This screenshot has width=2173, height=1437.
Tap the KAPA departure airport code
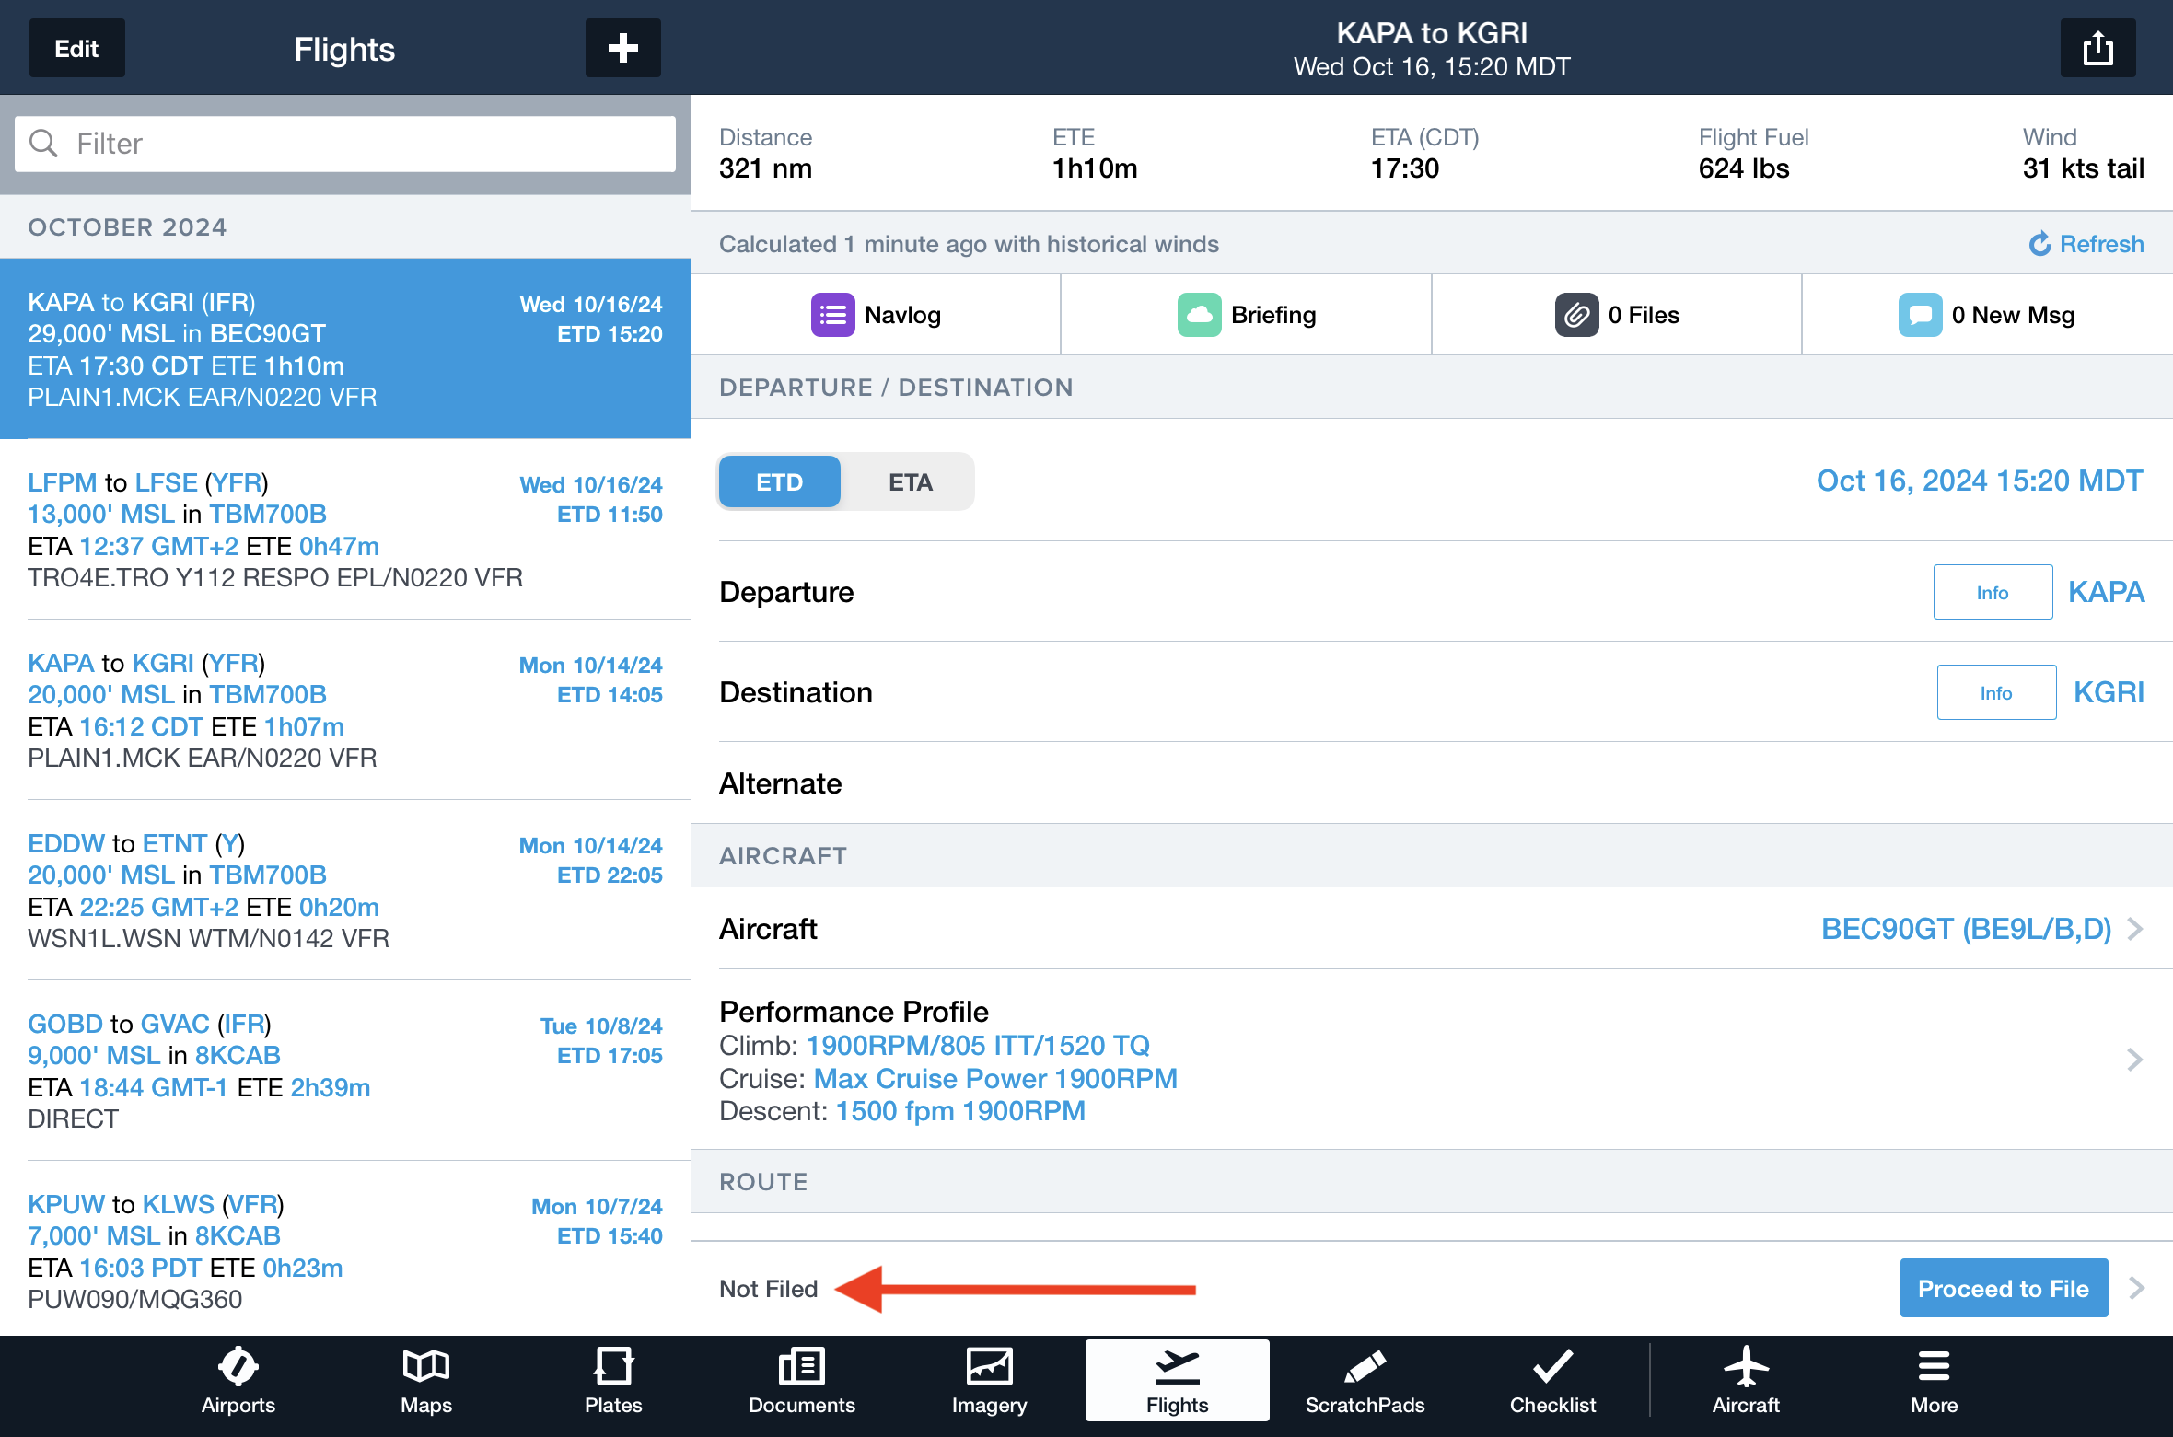click(x=2106, y=592)
